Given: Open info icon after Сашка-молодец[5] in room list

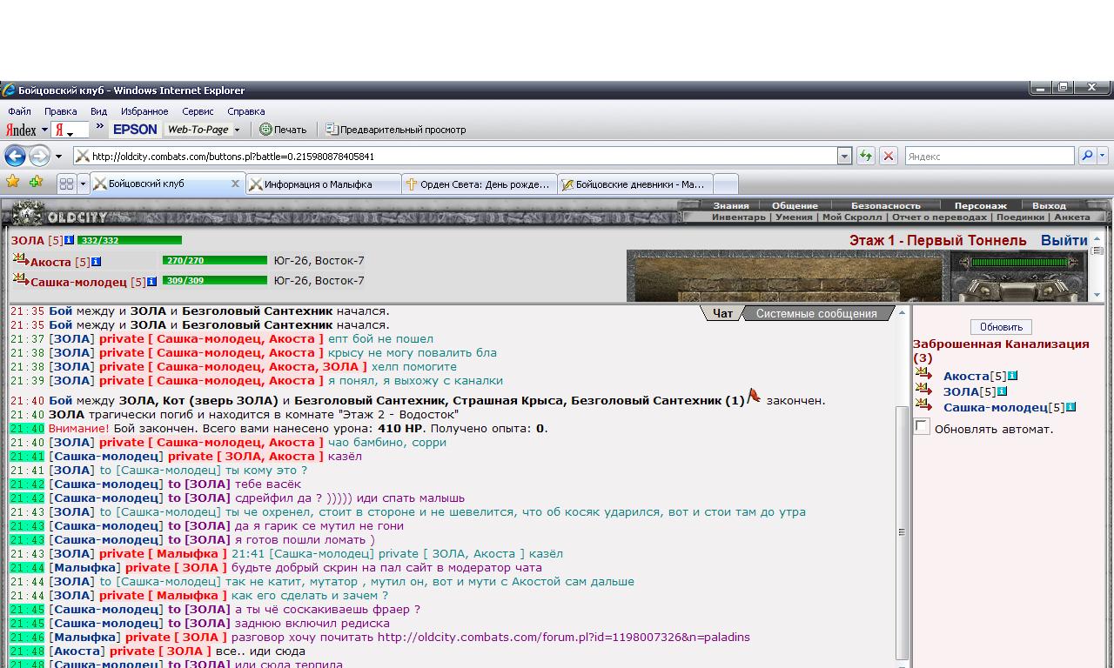Looking at the screenshot, I should point(1071,407).
